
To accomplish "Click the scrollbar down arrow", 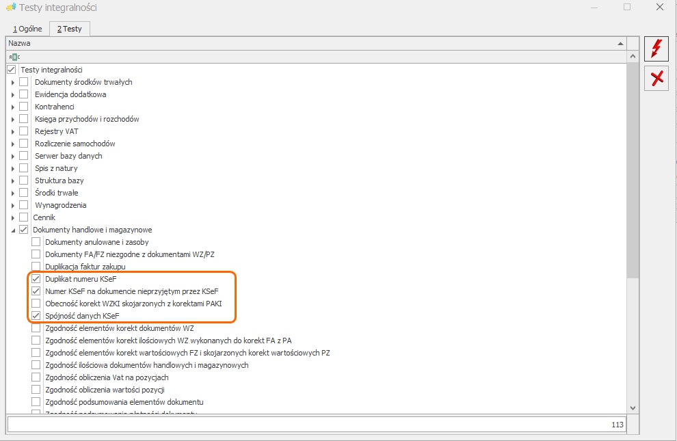I will [633, 407].
